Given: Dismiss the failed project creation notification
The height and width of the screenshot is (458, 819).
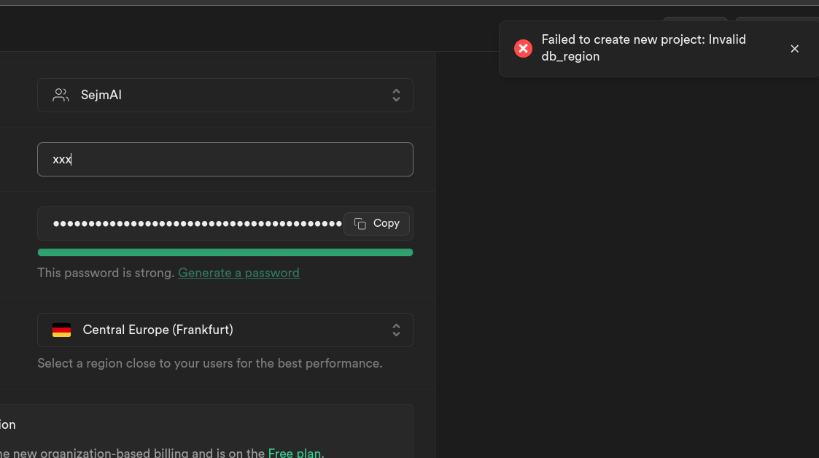Looking at the screenshot, I should tap(794, 48).
